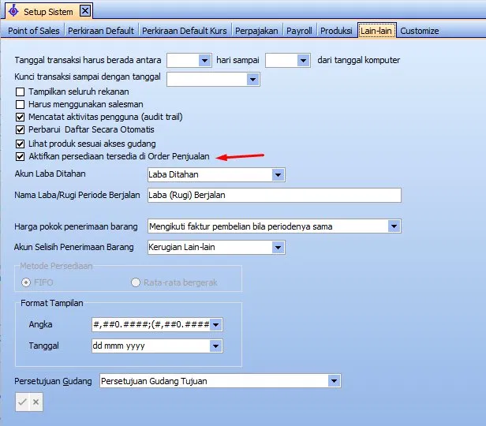
Task: Click the 'Tanggal' format label
Action: tap(43, 346)
